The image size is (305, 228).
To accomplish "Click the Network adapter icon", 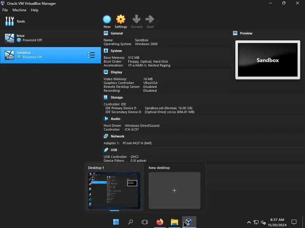I will coord(106,136).
